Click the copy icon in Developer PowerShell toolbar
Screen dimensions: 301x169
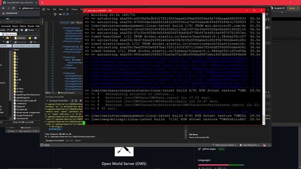click(72, 100)
